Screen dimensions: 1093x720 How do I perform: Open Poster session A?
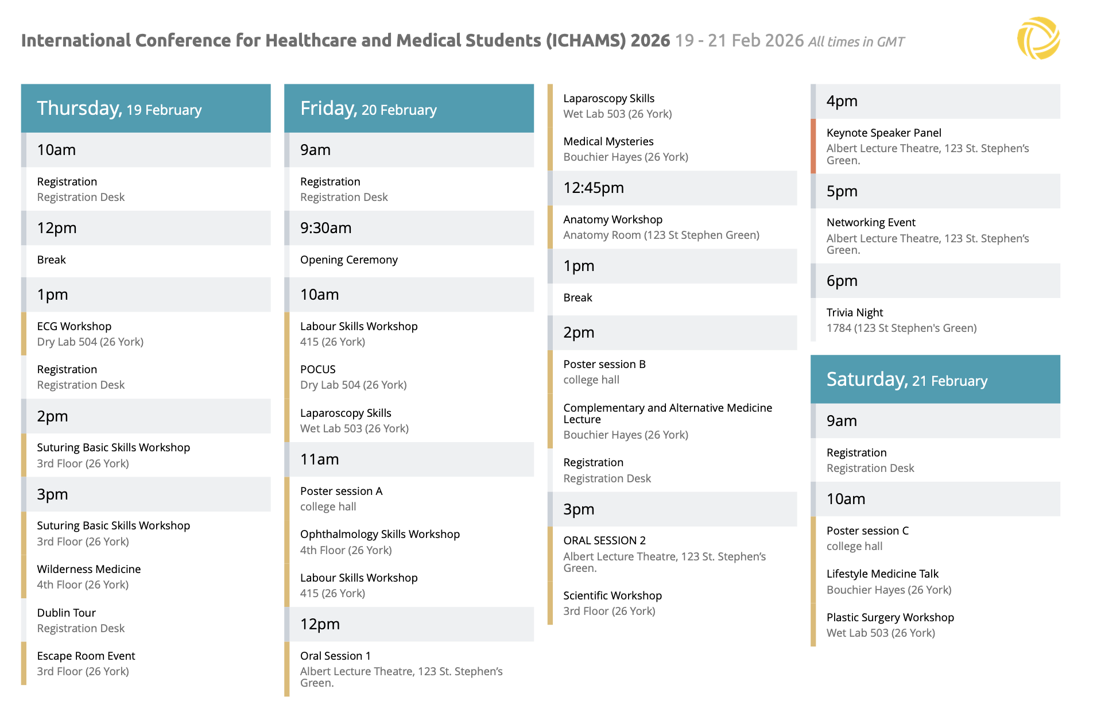click(409, 498)
